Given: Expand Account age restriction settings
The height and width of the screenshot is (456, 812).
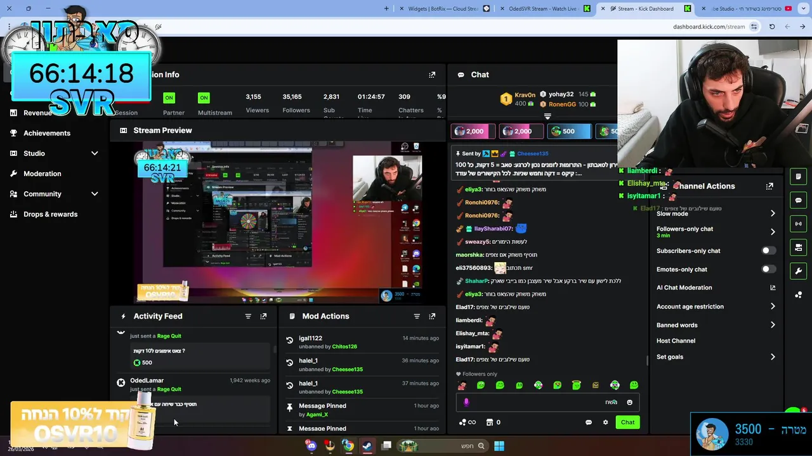Looking at the screenshot, I should 773,307.
